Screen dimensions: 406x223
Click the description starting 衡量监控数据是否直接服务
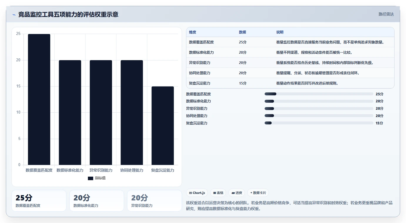(x=330, y=42)
